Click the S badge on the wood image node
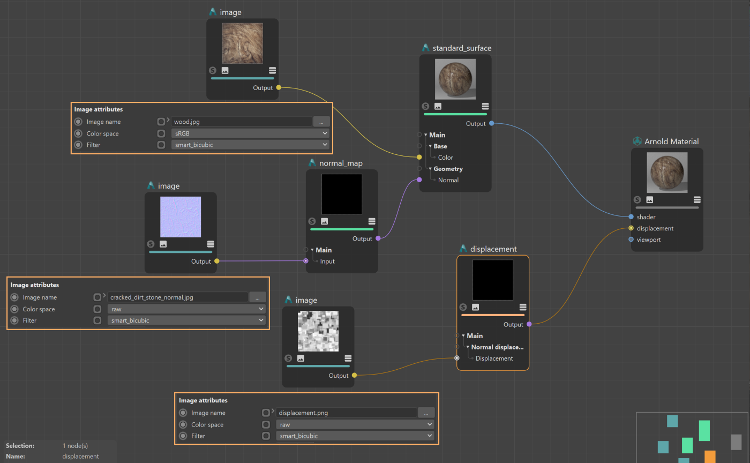 point(213,70)
